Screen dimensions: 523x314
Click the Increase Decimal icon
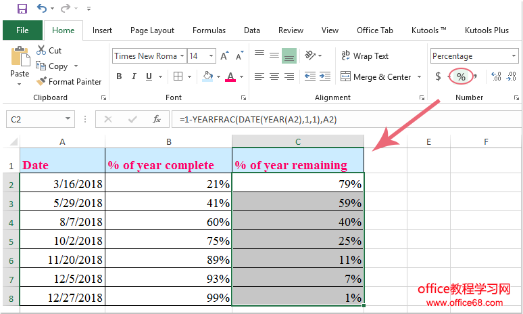coord(496,76)
